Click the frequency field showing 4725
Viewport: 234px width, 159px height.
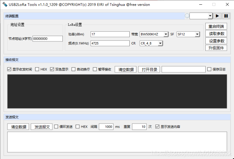(110, 43)
